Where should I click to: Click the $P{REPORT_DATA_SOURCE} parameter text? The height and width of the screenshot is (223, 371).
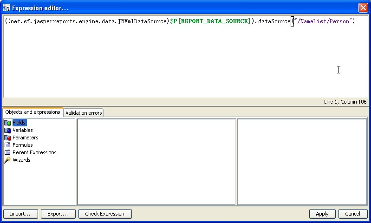(x=210, y=21)
